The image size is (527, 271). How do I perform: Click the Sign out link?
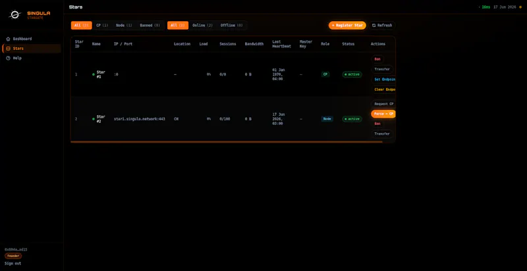point(13,264)
